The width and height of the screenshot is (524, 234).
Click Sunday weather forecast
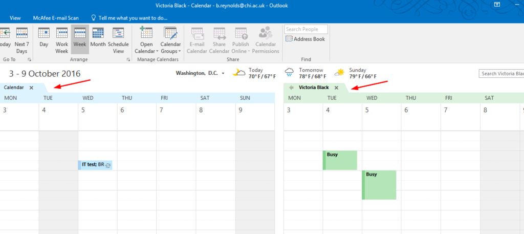[356, 73]
